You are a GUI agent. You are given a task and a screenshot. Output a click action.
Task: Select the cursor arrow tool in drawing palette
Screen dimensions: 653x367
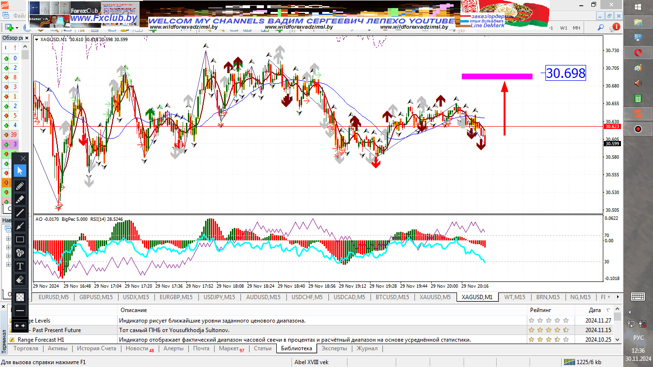pyautogui.click(x=20, y=171)
